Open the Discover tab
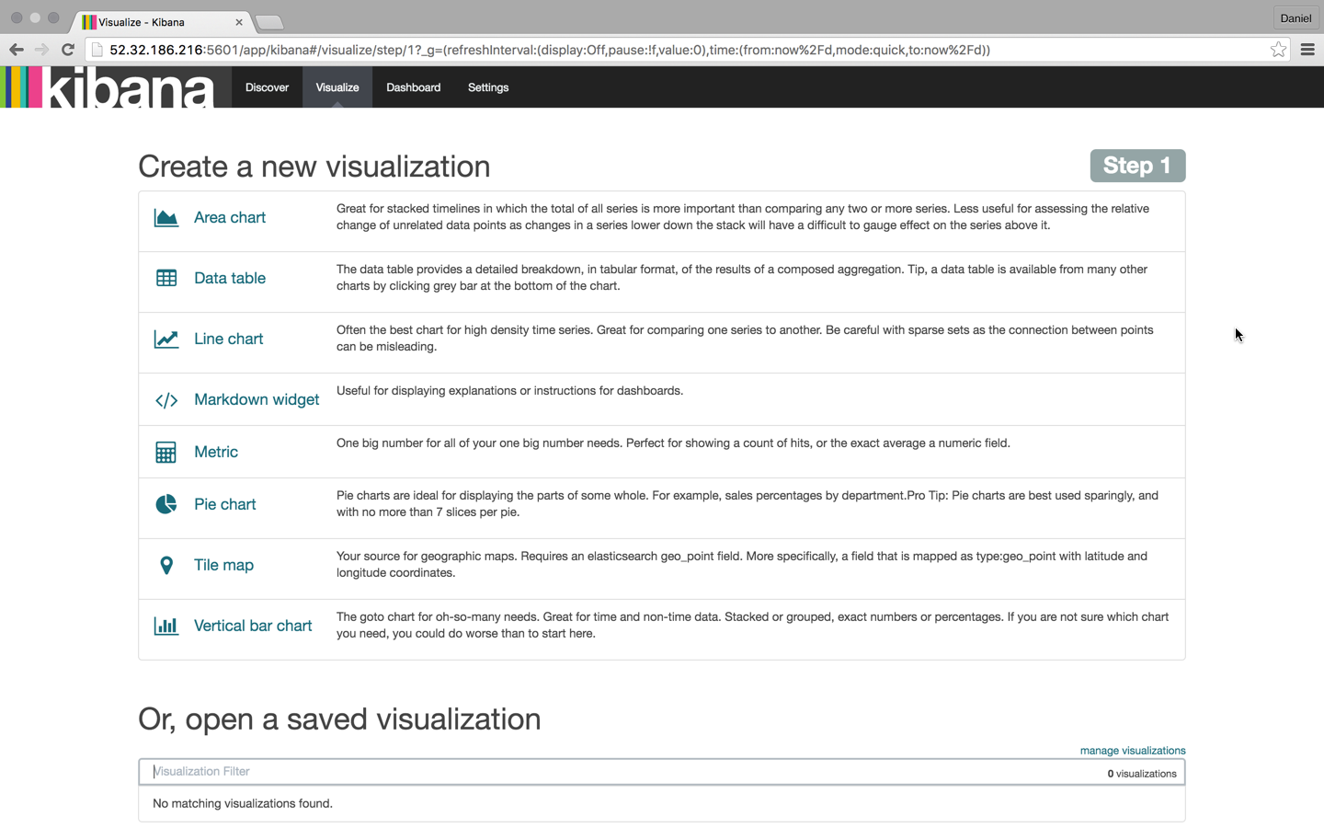1324x828 pixels. pos(267,86)
